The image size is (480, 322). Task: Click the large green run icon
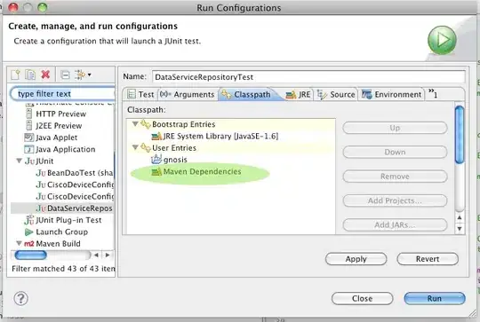[442, 40]
